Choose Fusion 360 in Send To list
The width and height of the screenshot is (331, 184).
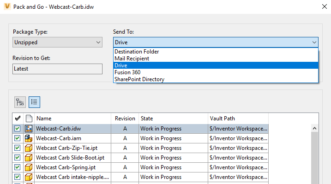pos(216,72)
